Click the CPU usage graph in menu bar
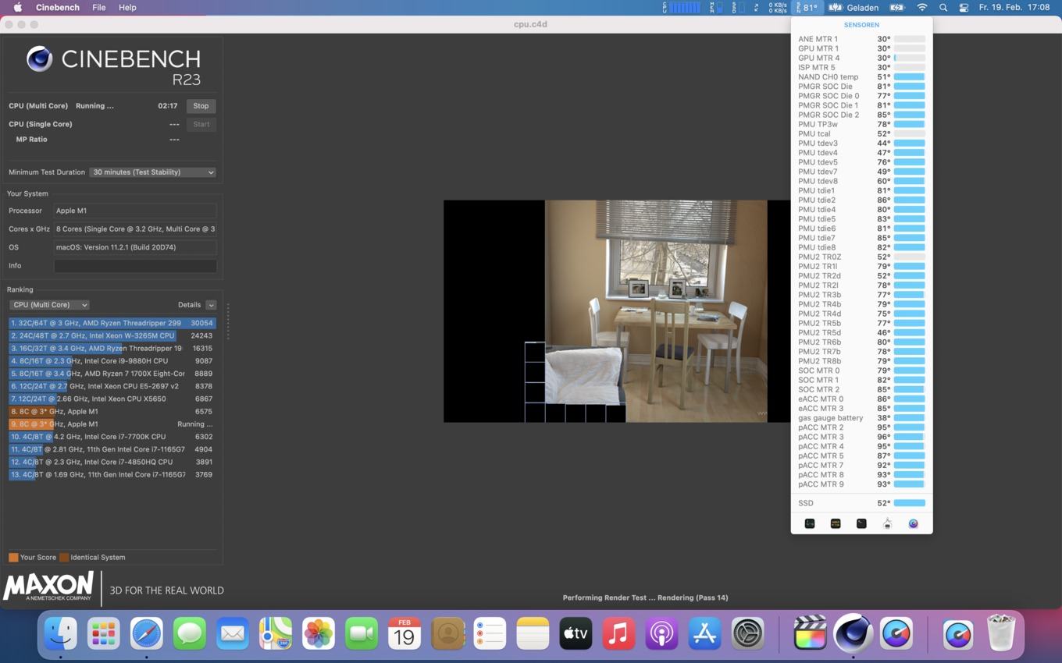The image size is (1062, 663). [682, 7]
